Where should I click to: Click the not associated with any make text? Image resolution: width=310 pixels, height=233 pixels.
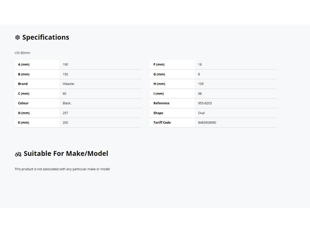pyautogui.click(x=62, y=169)
